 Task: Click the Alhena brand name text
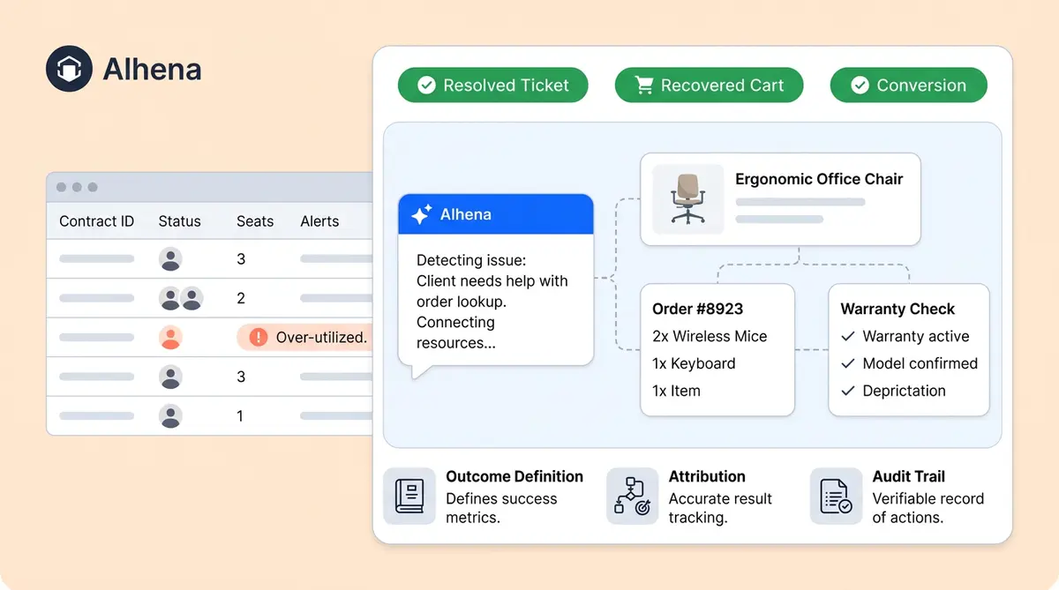152,69
